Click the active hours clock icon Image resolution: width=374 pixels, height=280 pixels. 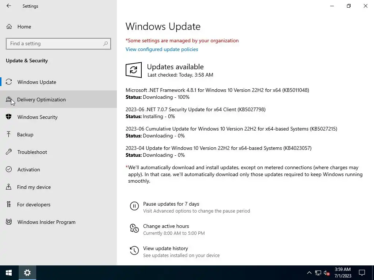click(x=134, y=228)
